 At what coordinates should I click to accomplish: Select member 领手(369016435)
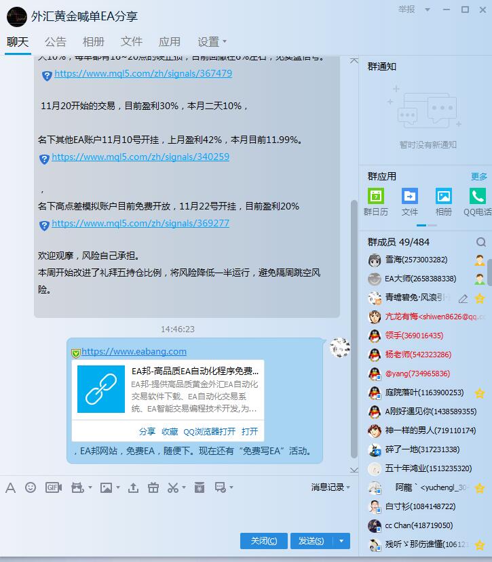425,336
